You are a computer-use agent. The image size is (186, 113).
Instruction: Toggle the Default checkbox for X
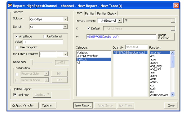[x=88, y=28]
